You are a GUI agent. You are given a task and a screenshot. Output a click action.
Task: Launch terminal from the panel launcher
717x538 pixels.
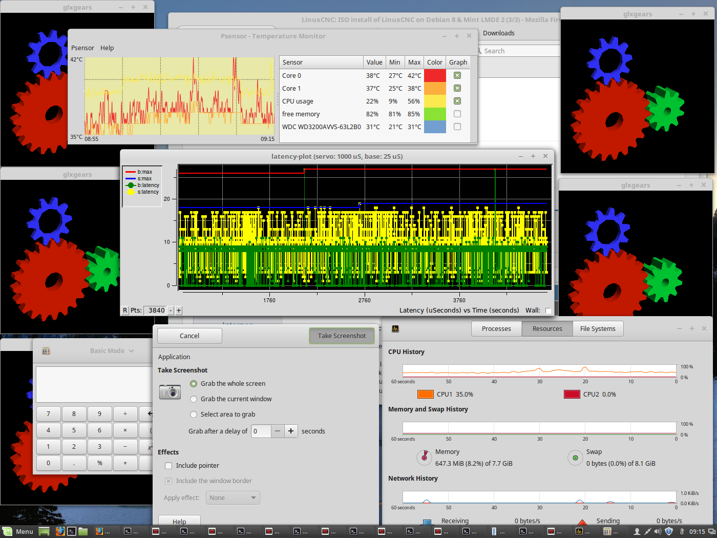click(72, 531)
